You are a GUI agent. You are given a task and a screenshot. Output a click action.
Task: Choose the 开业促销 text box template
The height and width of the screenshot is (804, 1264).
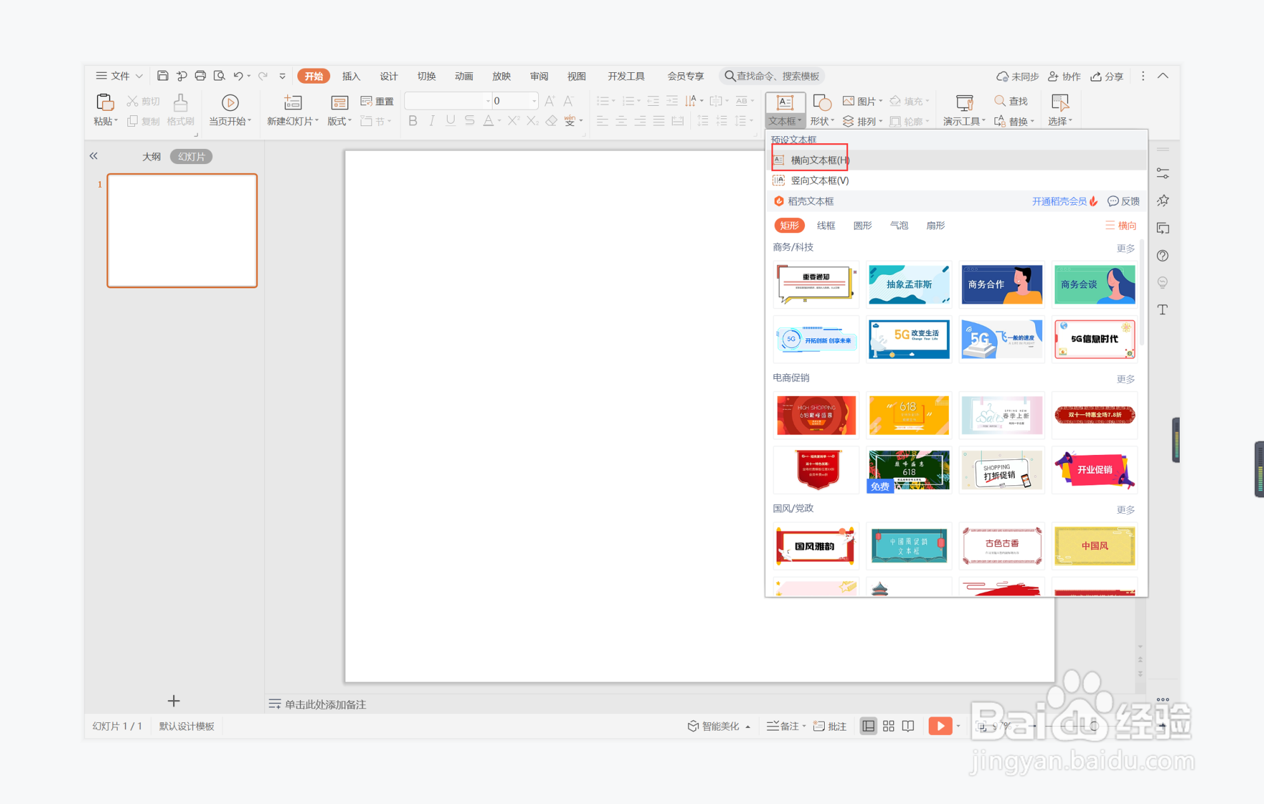(x=1094, y=470)
